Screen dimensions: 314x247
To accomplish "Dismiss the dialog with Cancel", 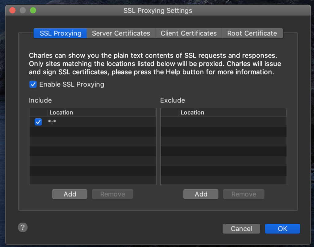I will tap(241, 229).
